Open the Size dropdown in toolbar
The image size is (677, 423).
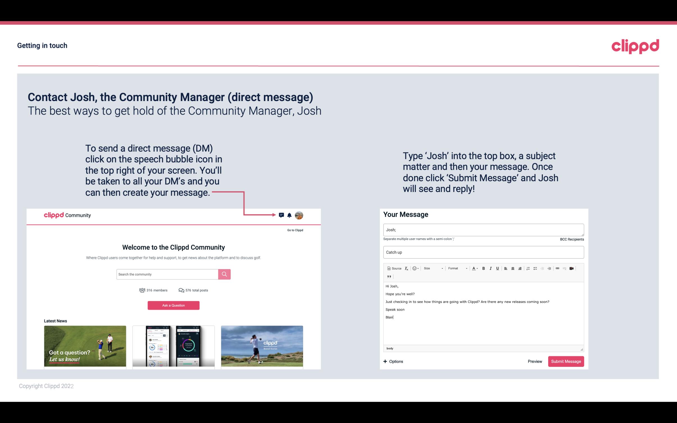click(x=432, y=268)
